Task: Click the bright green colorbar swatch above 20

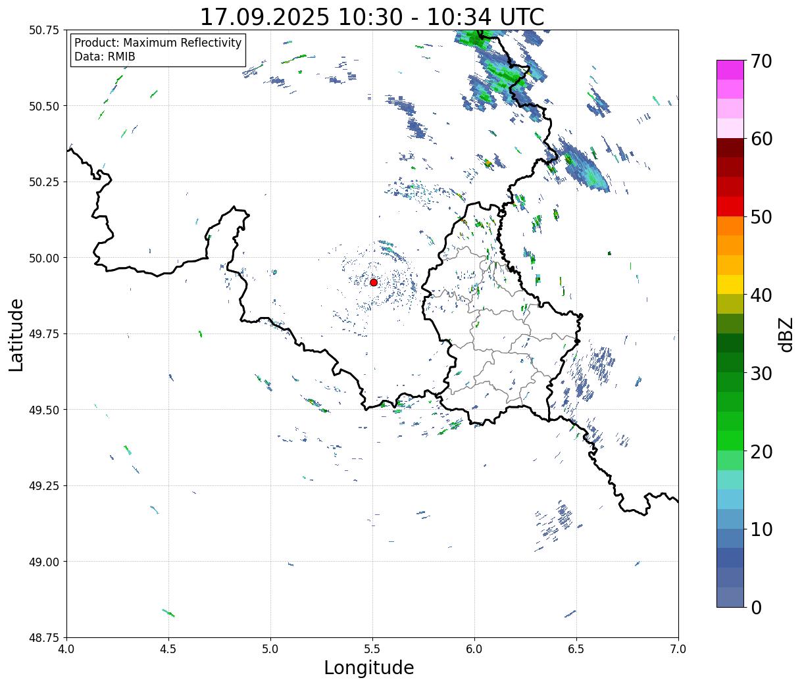Action: 730,441
